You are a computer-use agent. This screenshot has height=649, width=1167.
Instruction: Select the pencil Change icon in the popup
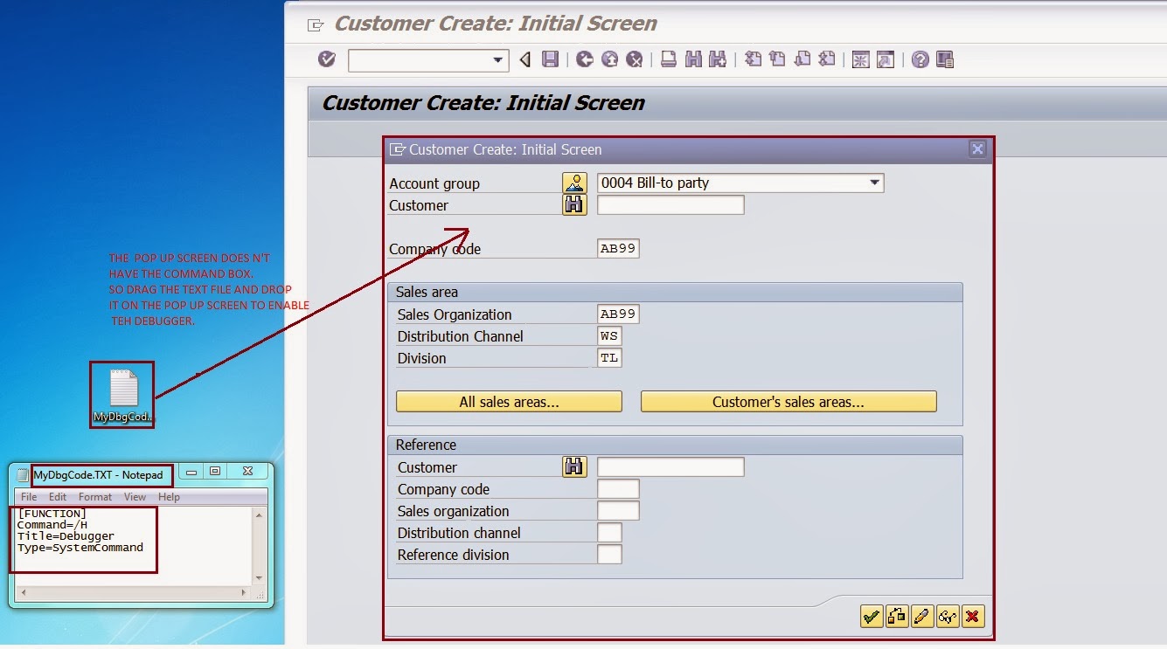921,616
